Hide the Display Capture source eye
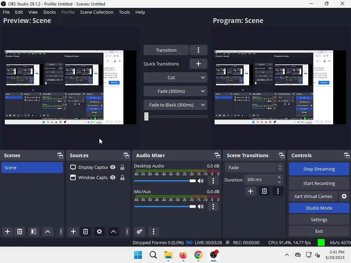Screen dimensions: 351x263 (x=113, y=167)
